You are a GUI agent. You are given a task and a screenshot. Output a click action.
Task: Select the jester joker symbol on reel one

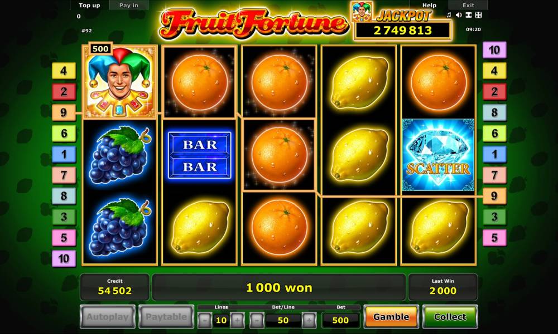point(119,82)
